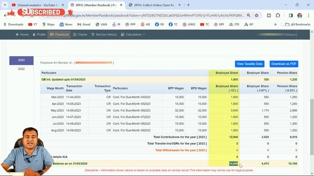Image resolution: width=314 pixels, height=176 pixels.
Task: Open the KP bookmark
Action: tap(249, 24)
